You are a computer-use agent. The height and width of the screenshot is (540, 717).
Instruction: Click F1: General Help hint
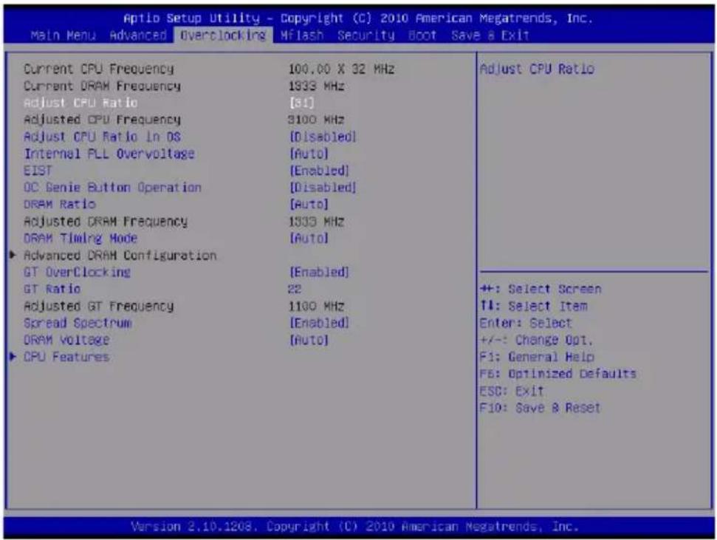(x=538, y=357)
